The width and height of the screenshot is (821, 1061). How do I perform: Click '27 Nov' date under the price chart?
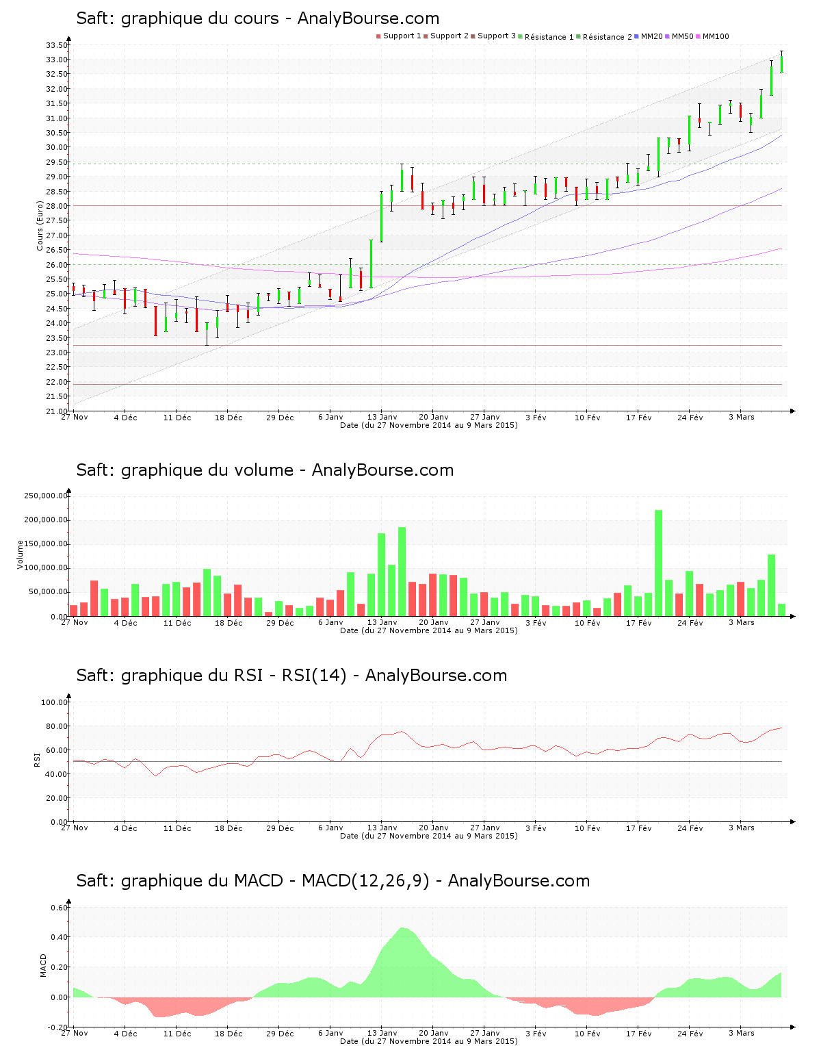74,417
